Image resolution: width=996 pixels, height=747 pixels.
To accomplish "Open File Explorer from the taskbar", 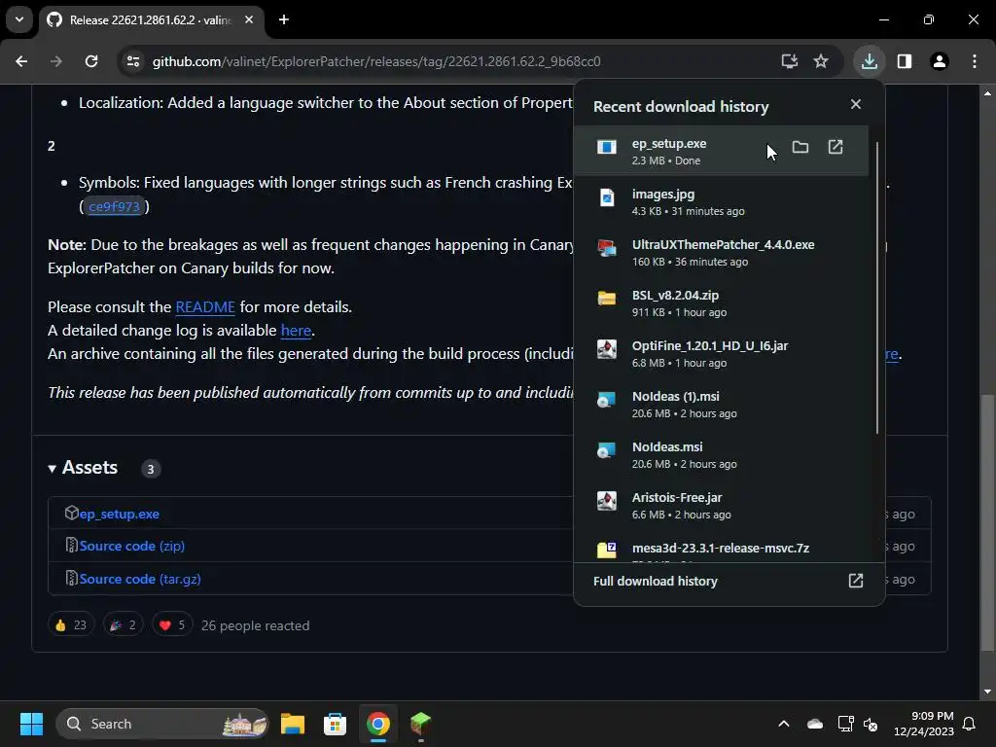I will pyautogui.click(x=293, y=724).
